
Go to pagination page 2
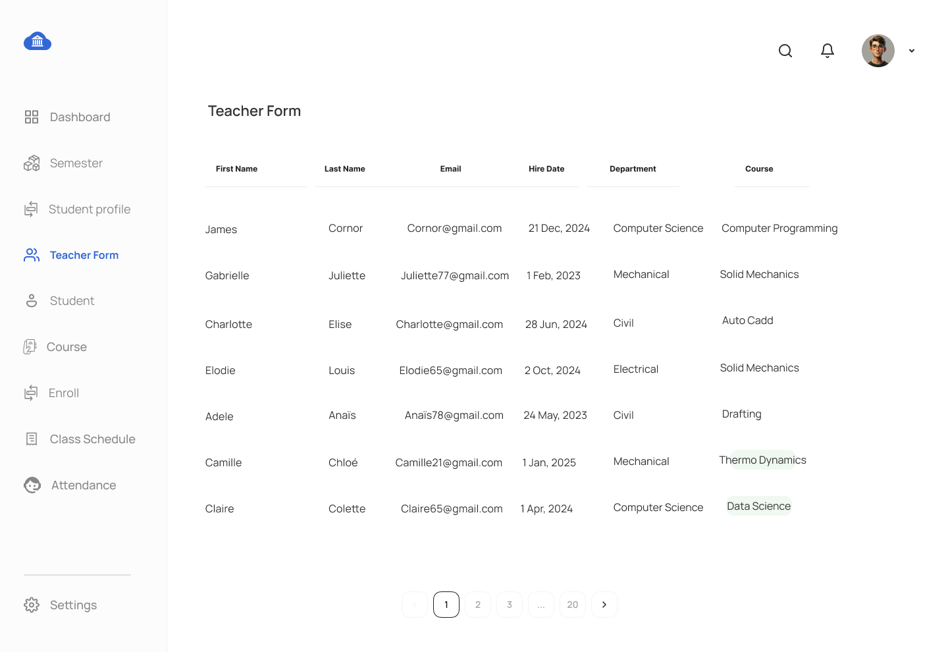pos(478,605)
